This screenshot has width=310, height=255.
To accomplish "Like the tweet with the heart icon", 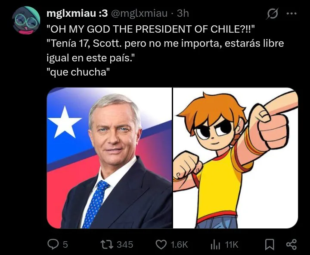I will (x=161, y=245).
